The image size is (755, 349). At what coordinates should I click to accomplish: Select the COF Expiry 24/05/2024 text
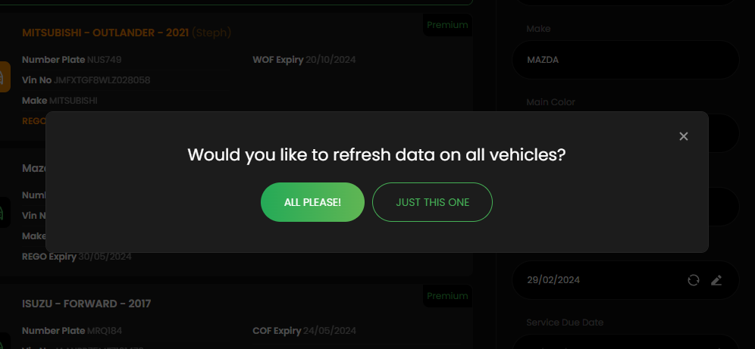pos(304,332)
